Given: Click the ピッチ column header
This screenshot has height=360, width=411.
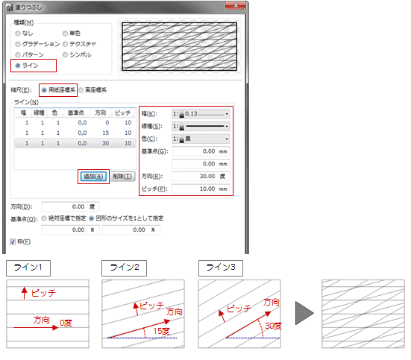Looking at the screenshot, I should click(x=123, y=113).
